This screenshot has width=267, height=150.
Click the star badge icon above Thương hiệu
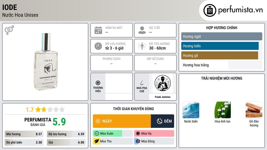point(98,83)
